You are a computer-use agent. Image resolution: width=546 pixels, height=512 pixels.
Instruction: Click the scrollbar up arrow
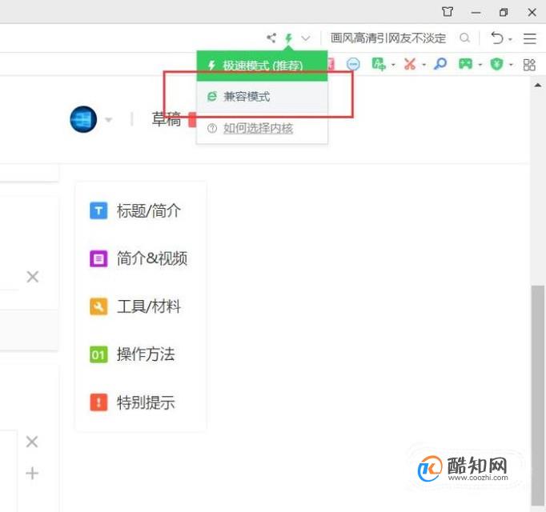click(538, 85)
